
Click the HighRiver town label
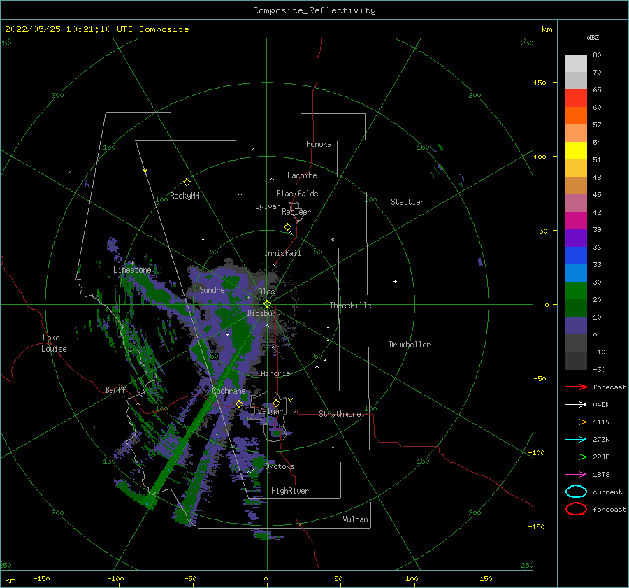click(290, 491)
